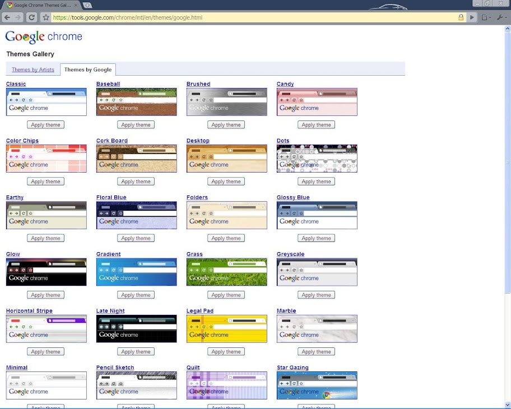Apply the Dots theme
This screenshot has height=409, width=511.
point(316,181)
